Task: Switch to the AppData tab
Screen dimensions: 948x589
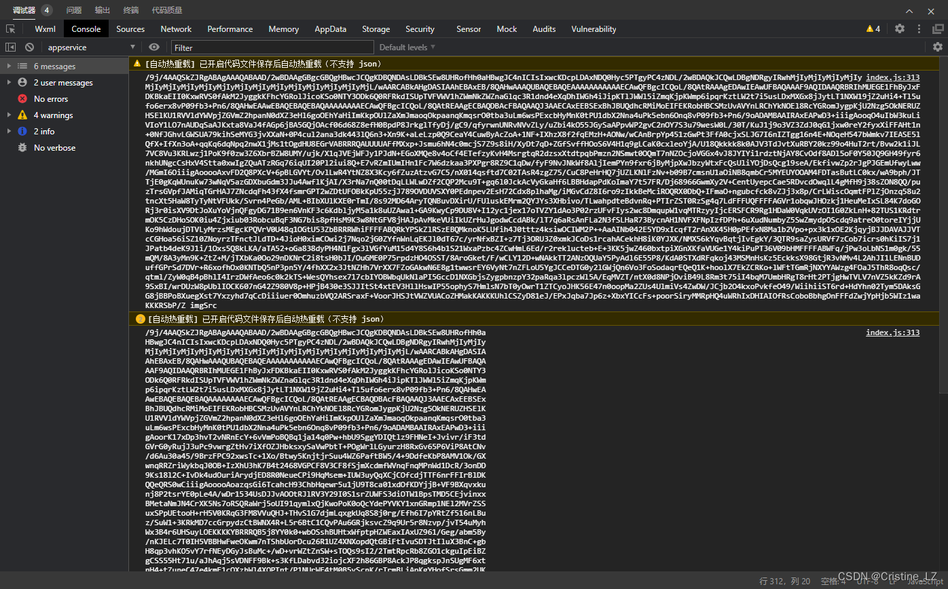Action: point(331,29)
